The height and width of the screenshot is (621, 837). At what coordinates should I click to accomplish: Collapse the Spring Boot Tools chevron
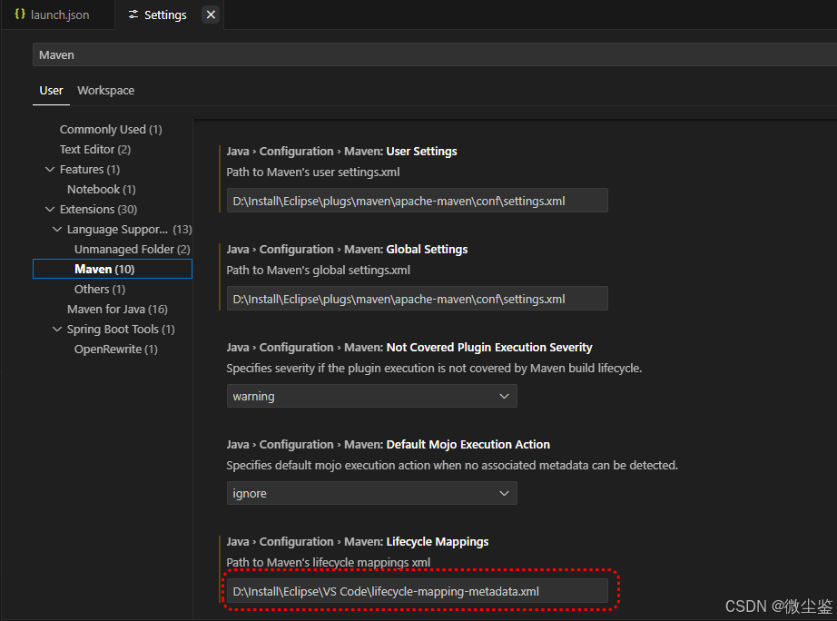(57, 329)
